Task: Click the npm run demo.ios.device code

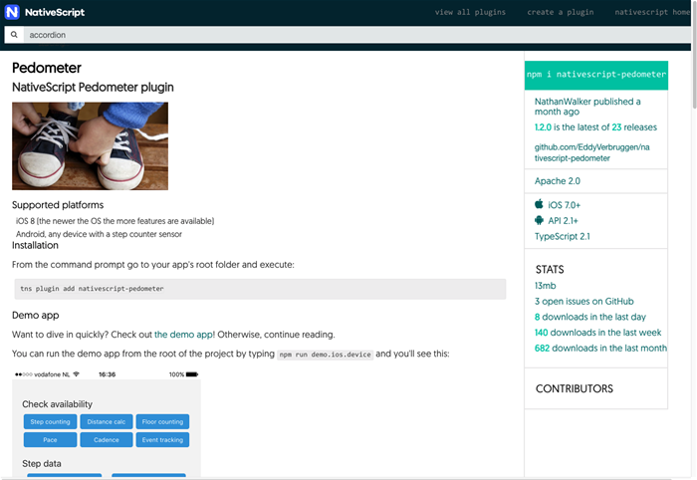Action: coord(325,355)
